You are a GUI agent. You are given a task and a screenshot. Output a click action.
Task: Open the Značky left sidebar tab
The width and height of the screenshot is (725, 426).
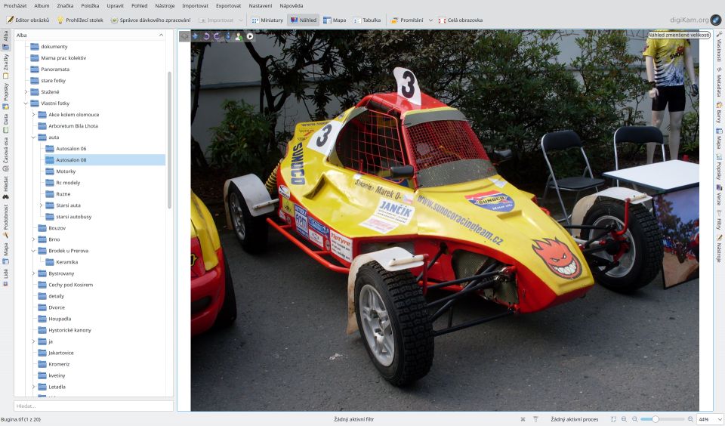(5, 66)
